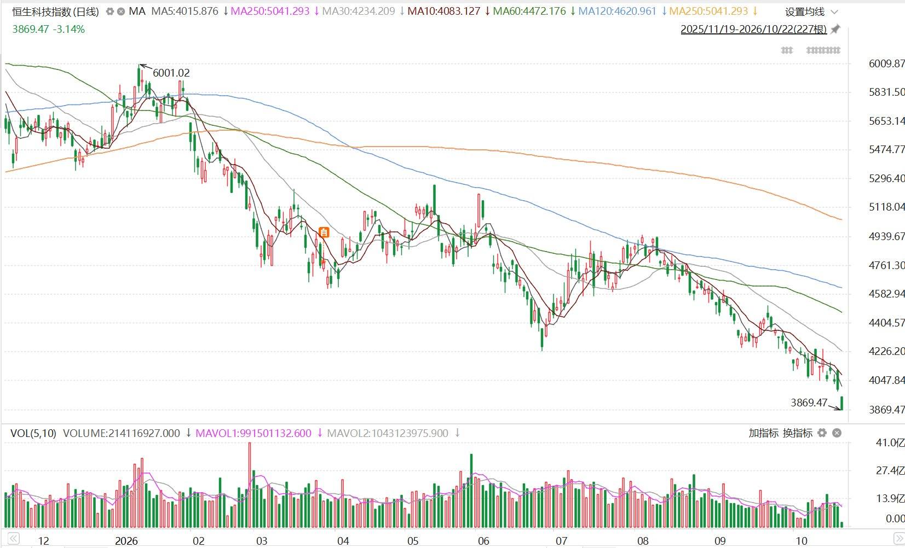Click the VOLUME:214116927.000 readout
The height and width of the screenshot is (548, 905).
pos(122,433)
